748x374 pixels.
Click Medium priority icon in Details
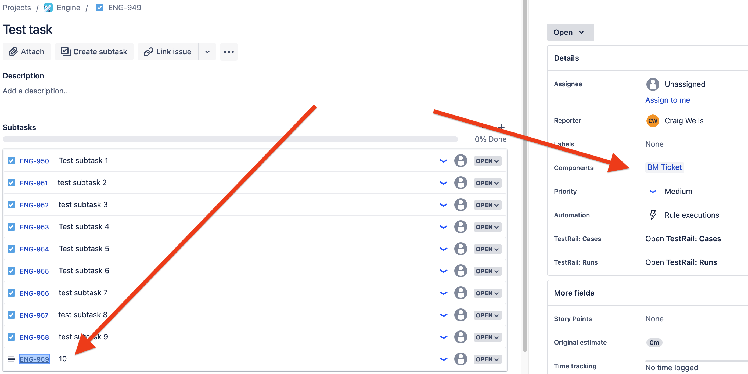[652, 192]
